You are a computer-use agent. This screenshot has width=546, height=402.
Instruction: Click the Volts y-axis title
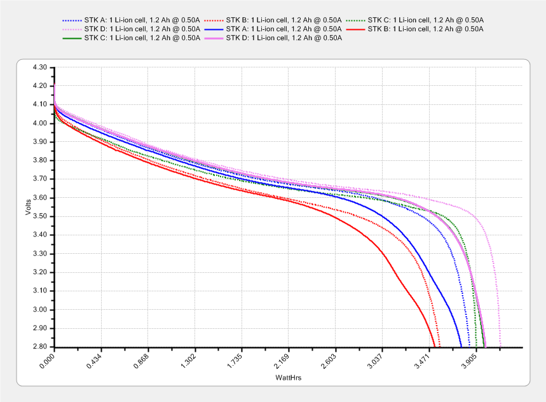28,207
